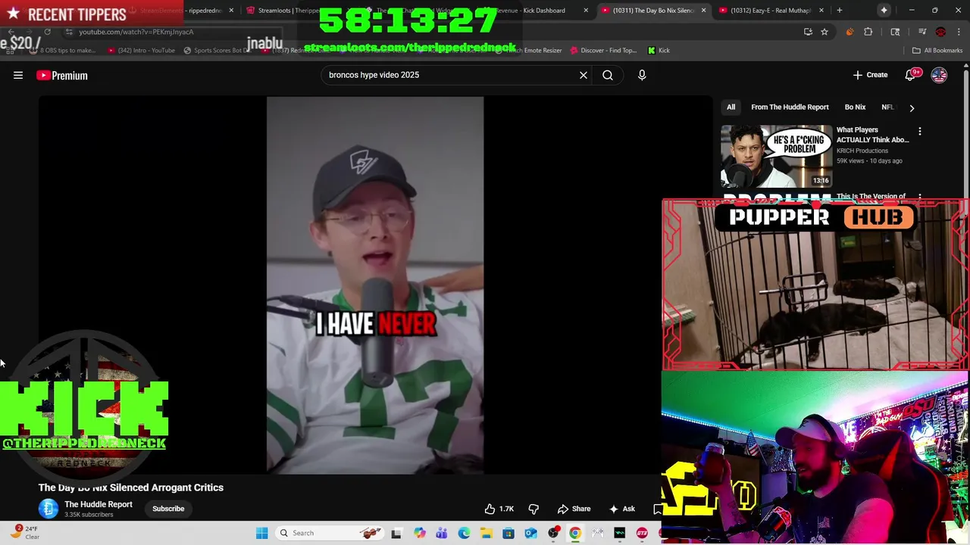Open Sports Scores Bot bookmark
The width and height of the screenshot is (970, 545).
(217, 51)
